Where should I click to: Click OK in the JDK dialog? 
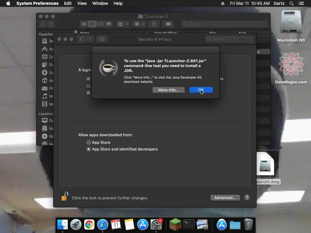[x=201, y=90]
